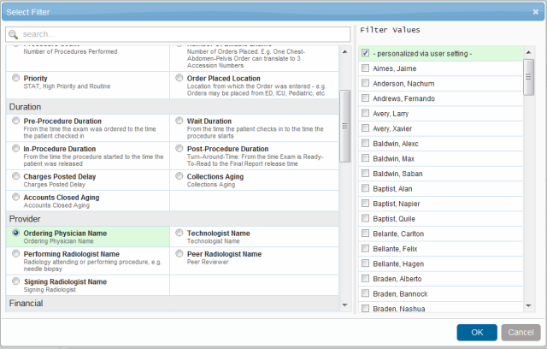Collapse the Duration section header
This screenshot has height=349, width=547.
coord(26,107)
